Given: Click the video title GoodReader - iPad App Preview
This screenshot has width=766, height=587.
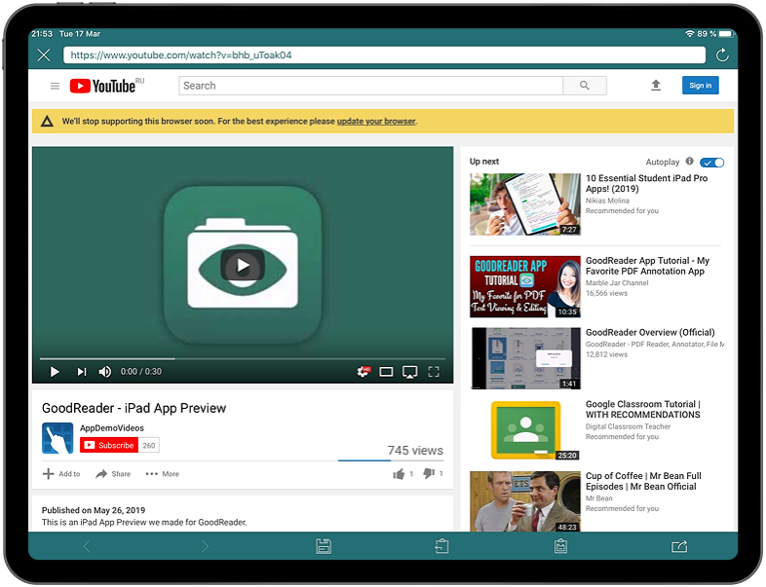Looking at the screenshot, I should pyautogui.click(x=134, y=409).
